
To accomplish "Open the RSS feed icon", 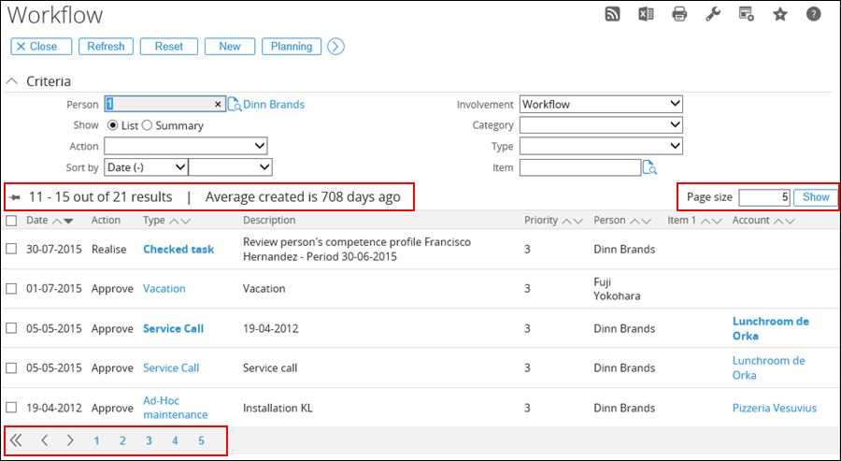I will (x=612, y=14).
